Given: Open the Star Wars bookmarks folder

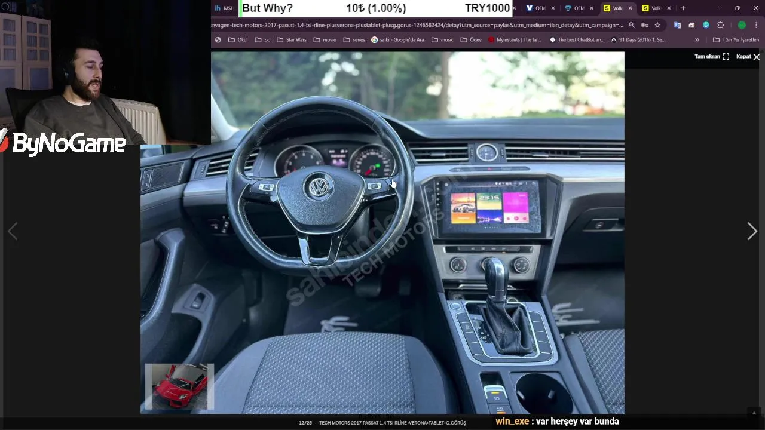Looking at the screenshot, I should (x=291, y=40).
